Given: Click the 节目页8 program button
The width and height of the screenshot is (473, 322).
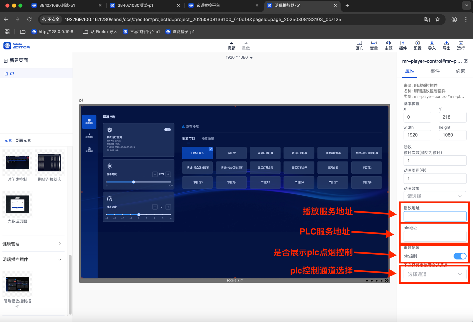Looking at the screenshot, I should click(x=366, y=182).
